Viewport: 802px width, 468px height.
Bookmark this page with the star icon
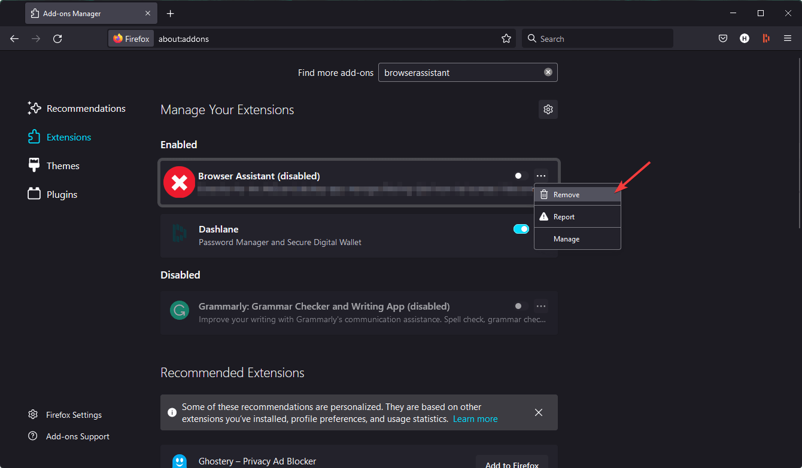tap(506, 39)
